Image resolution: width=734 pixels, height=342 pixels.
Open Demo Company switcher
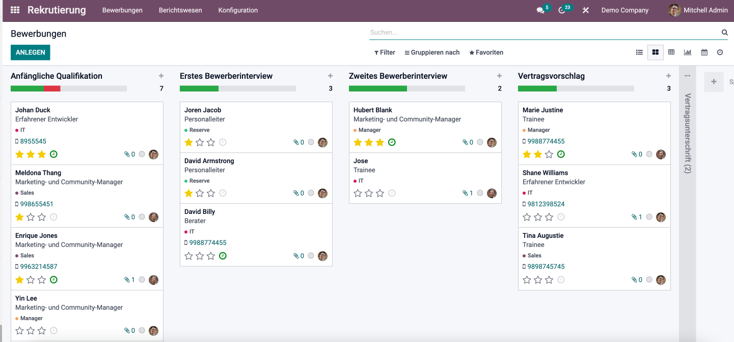[625, 10]
